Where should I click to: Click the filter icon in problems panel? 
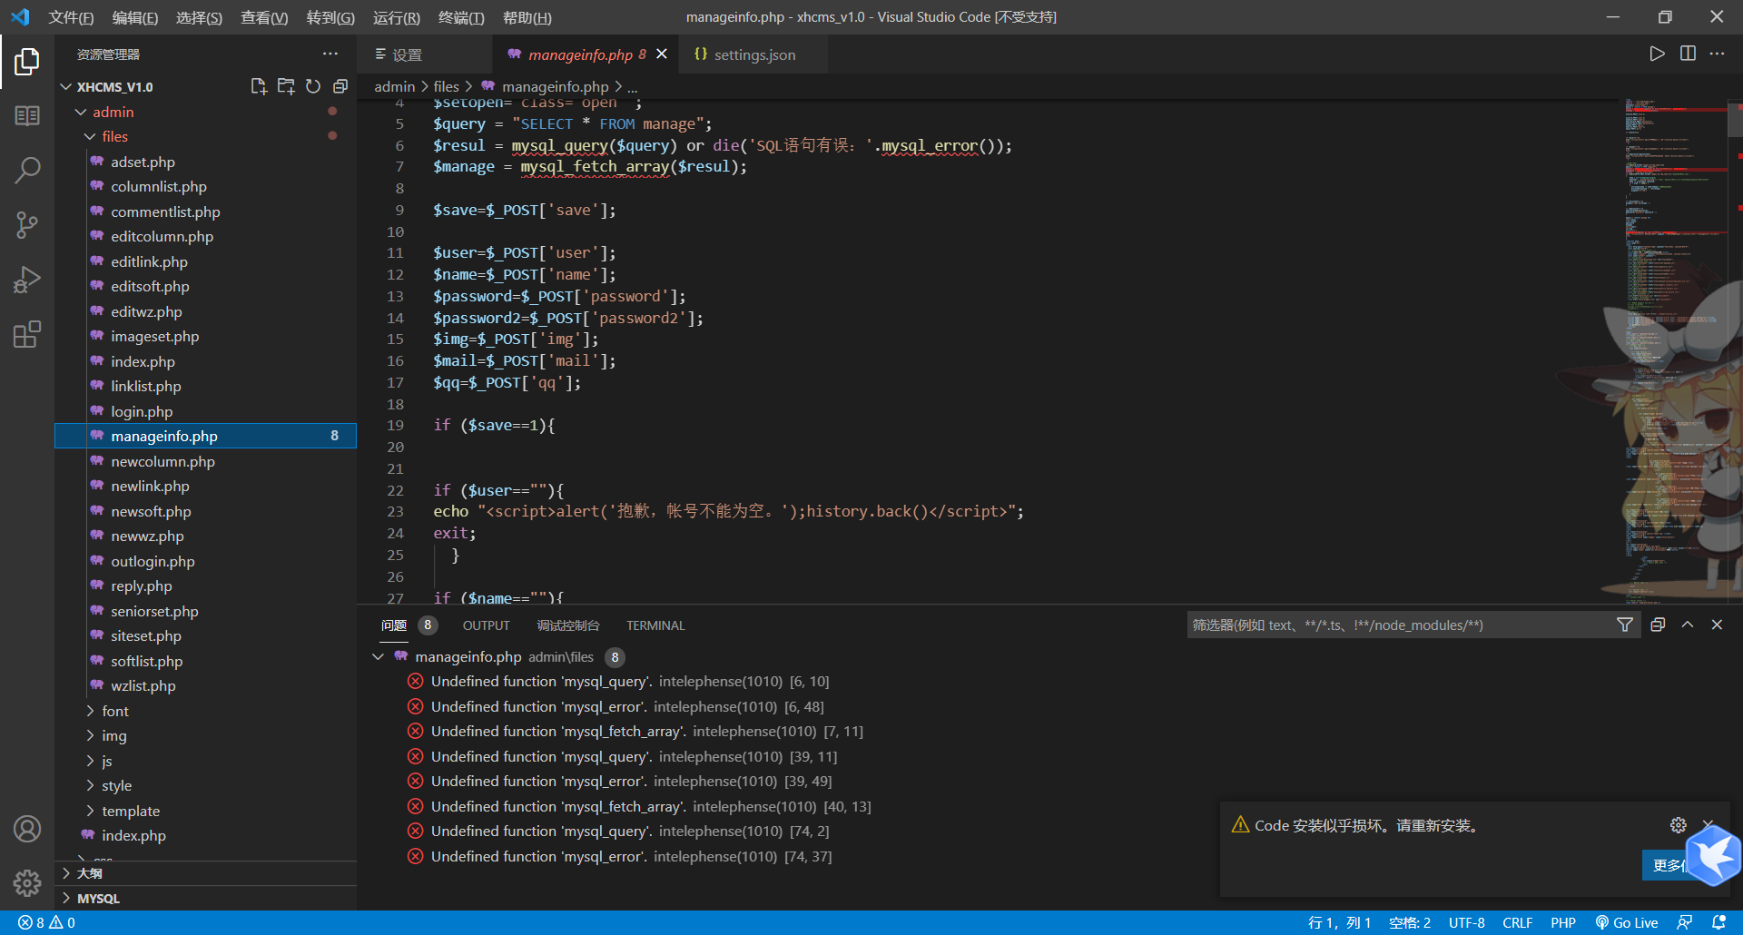tap(1625, 625)
